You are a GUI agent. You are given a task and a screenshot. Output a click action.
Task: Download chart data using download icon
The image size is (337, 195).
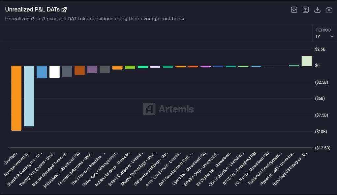317,10
